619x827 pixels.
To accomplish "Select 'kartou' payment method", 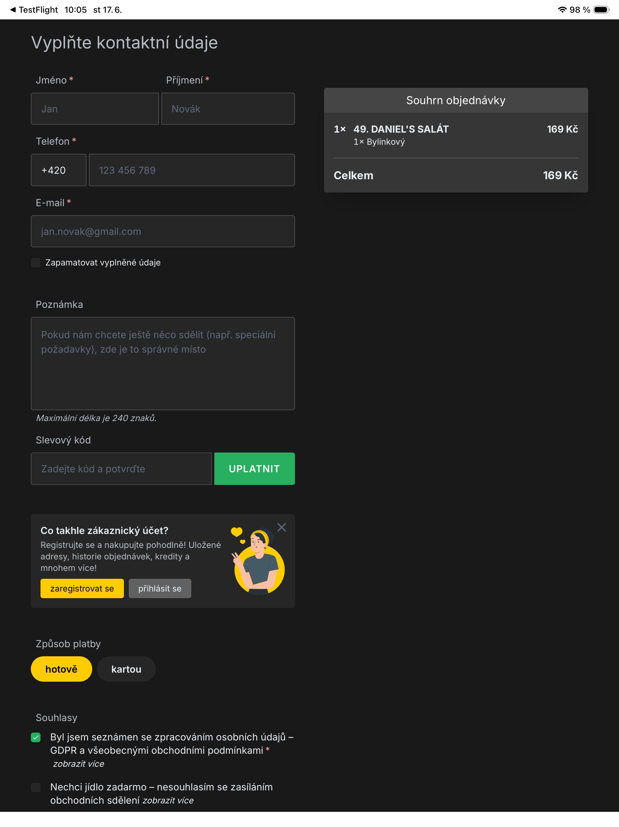I will coord(127,669).
